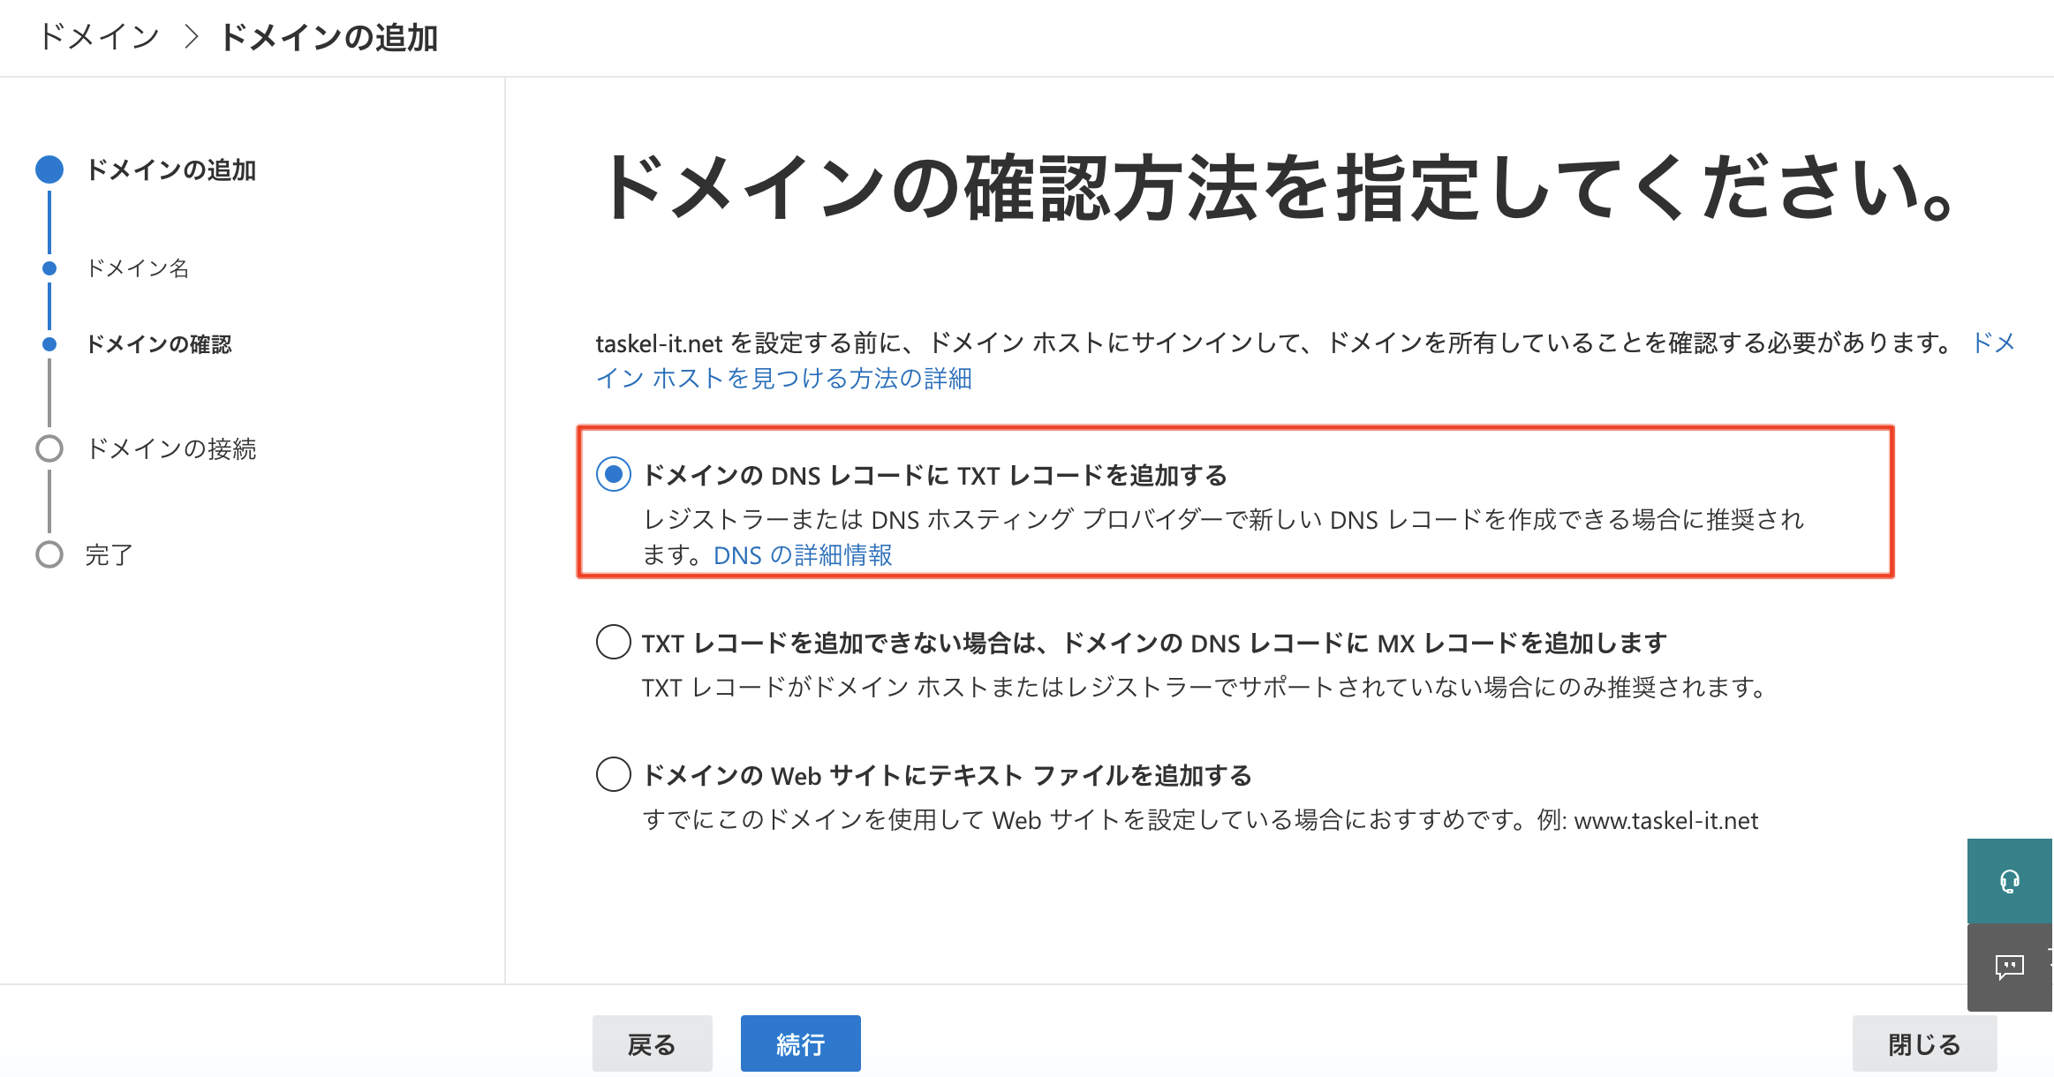Click the ドメイン名 step dot
2054x1077 pixels.
coord(49,268)
